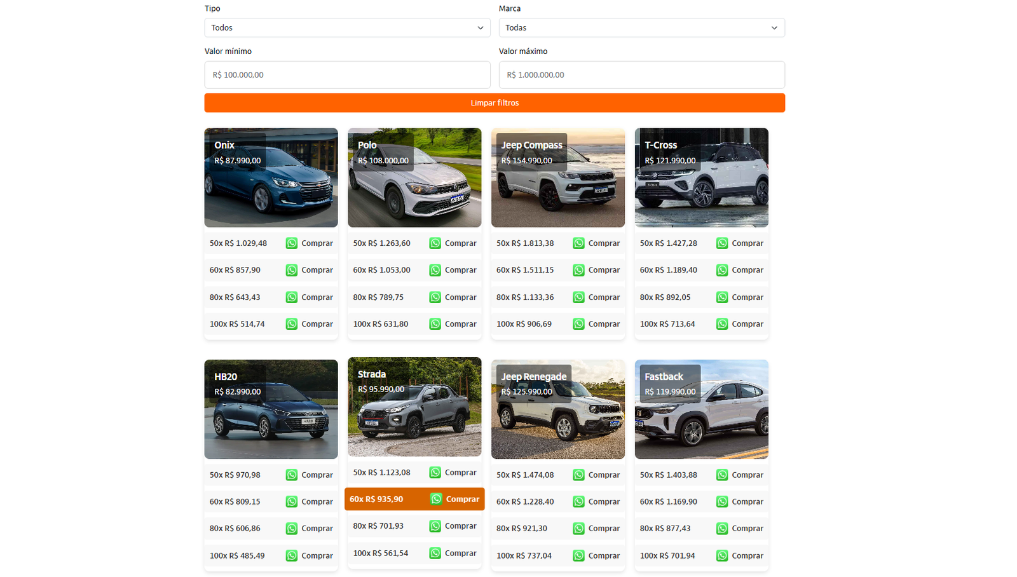Click WhatsApp icon for Jeep Compass 100x plan

tap(579, 324)
